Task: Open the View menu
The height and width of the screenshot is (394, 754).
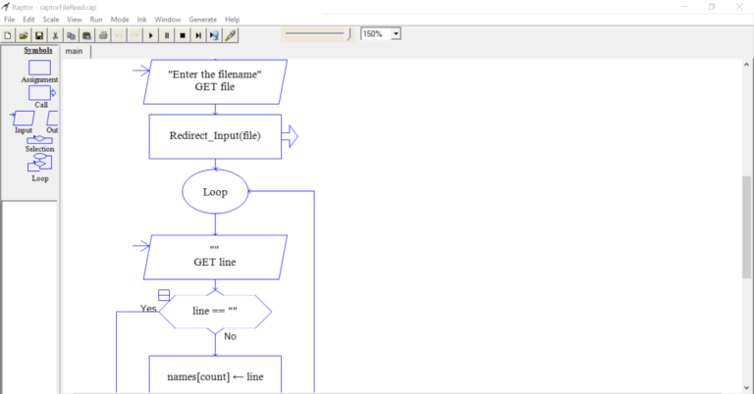Action: pos(75,20)
